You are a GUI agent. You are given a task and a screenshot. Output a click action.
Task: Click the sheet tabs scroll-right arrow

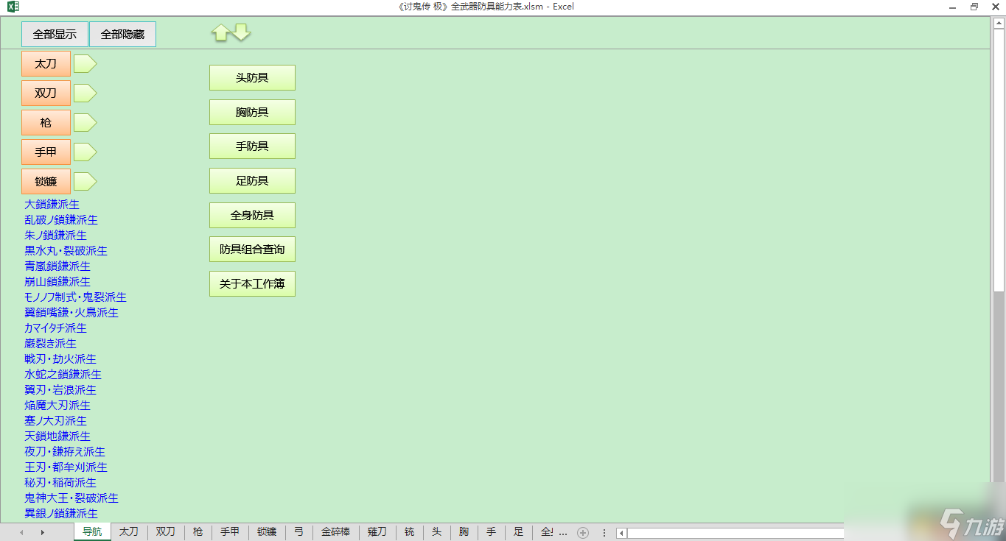[42, 532]
